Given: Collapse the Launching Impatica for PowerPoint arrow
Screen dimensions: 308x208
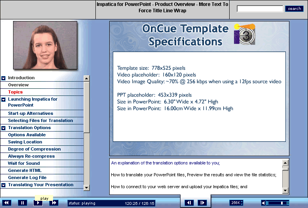Looking at the screenshot, I should pyautogui.click(x=3, y=99).
